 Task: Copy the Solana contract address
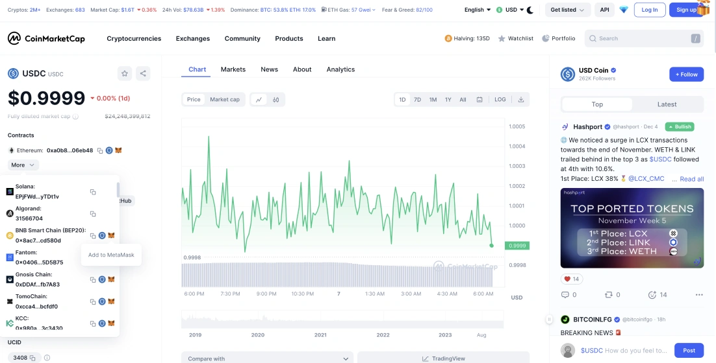pyautogui.click(x=93, y=192)
